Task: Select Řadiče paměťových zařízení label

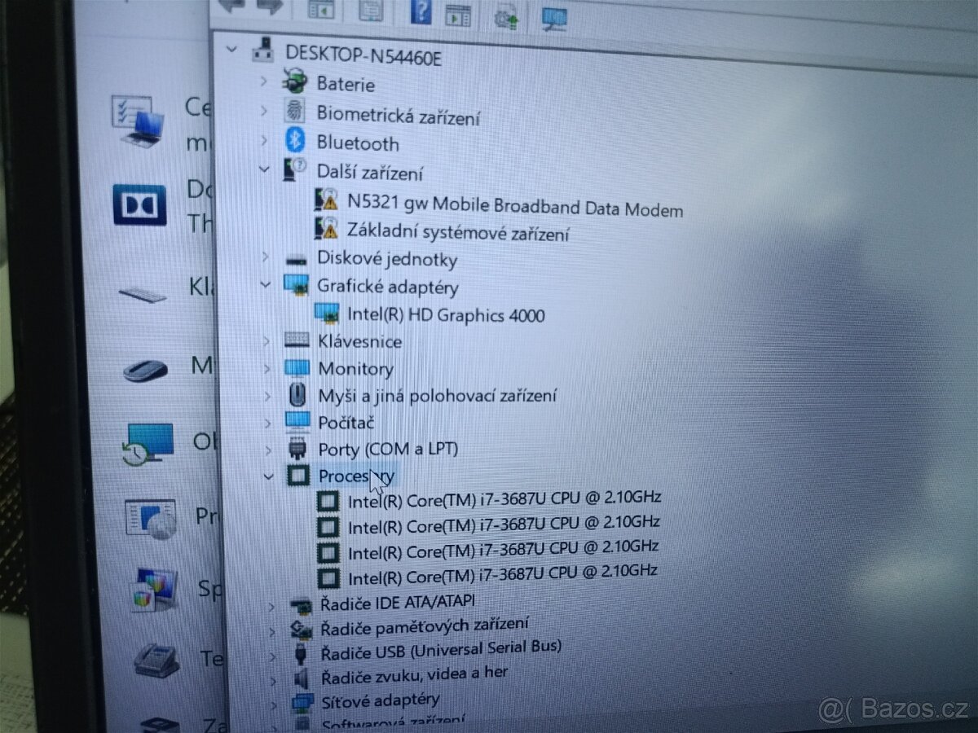Action: 425,627
